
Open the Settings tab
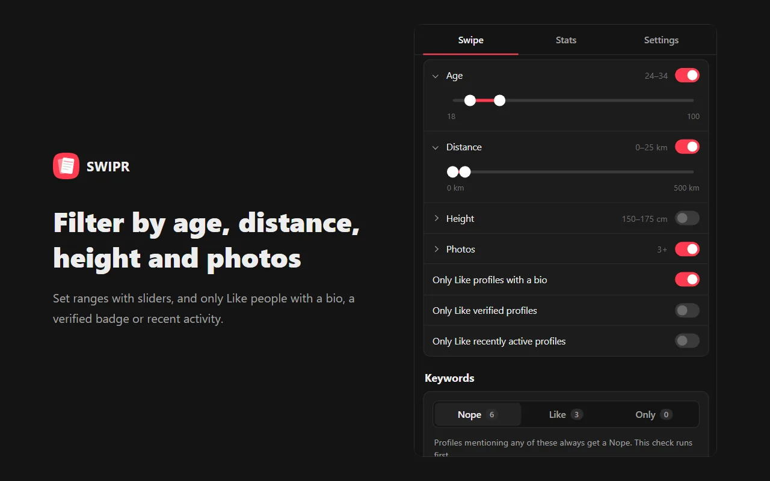(661, 40)
